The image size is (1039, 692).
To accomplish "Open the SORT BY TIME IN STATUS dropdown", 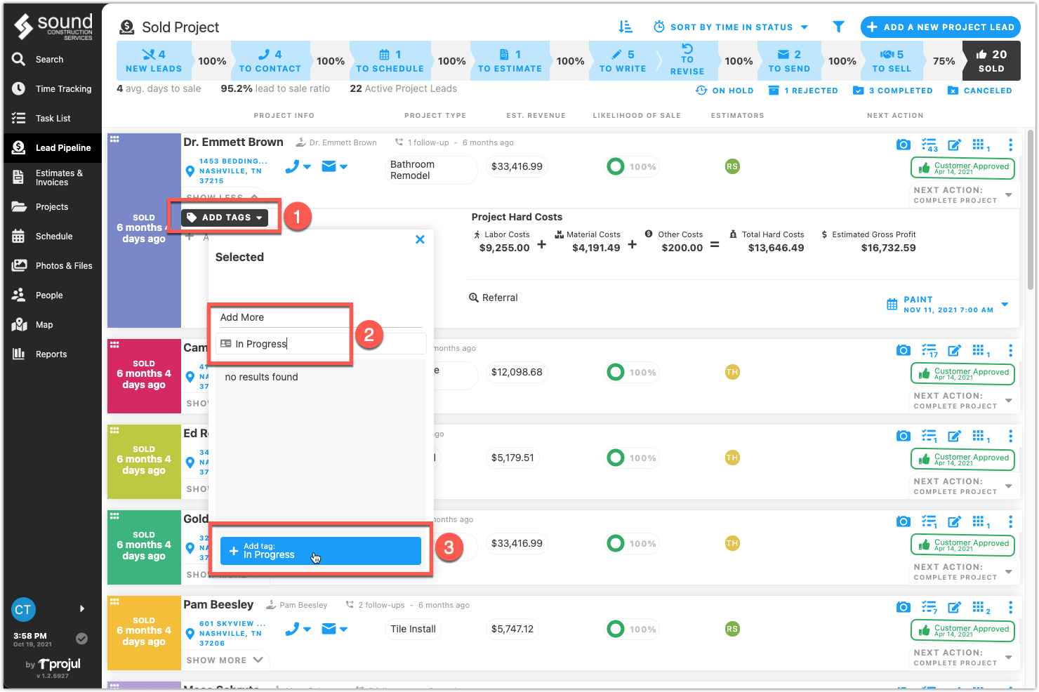I will 730,27.
